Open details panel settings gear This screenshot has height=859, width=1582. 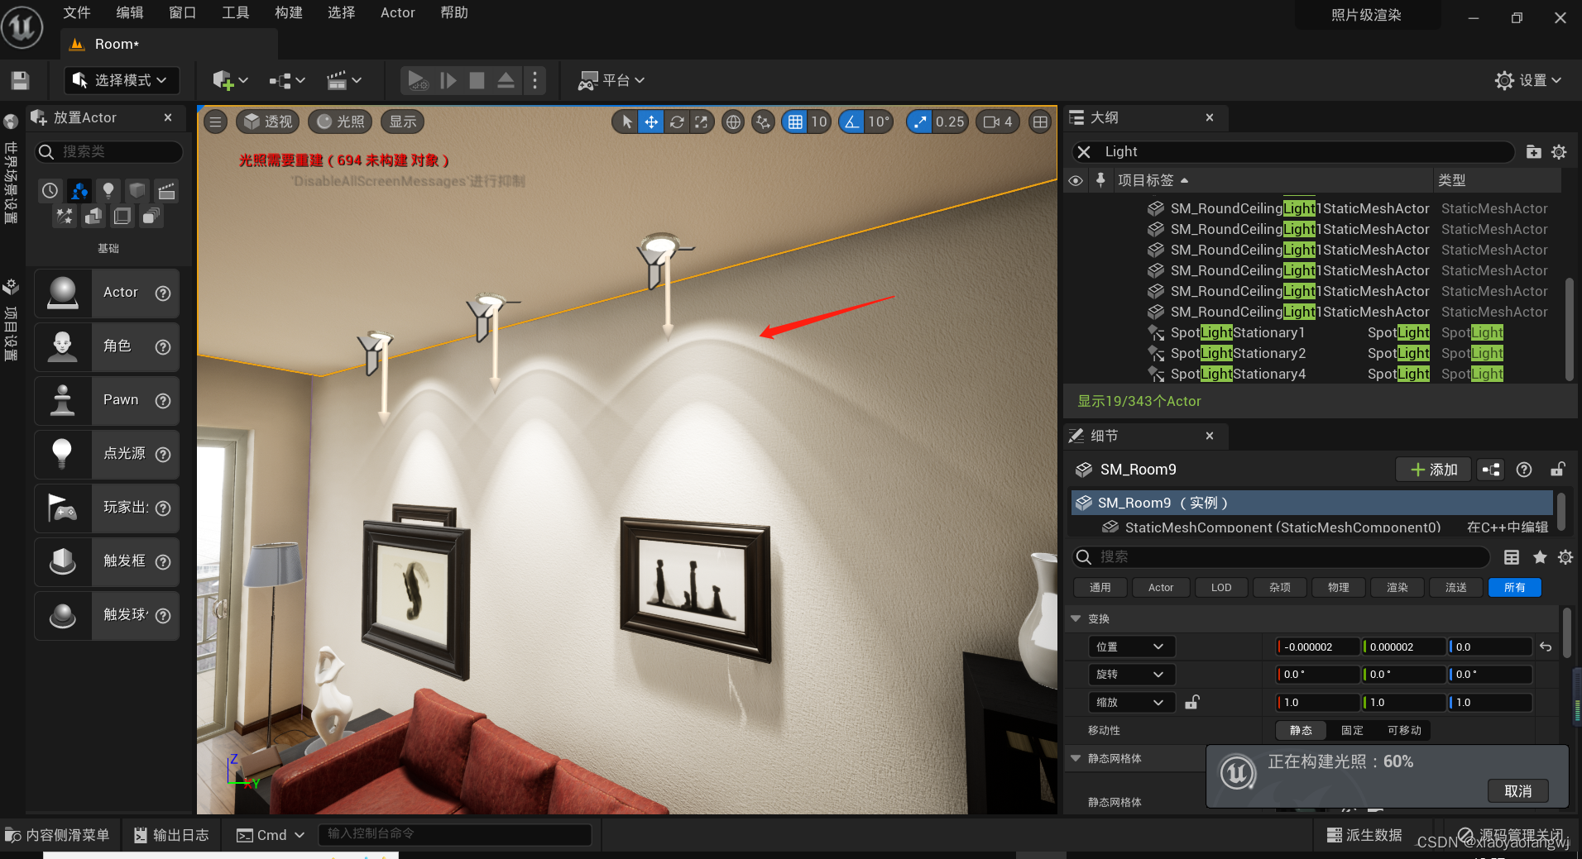(x=1565, y=557)
